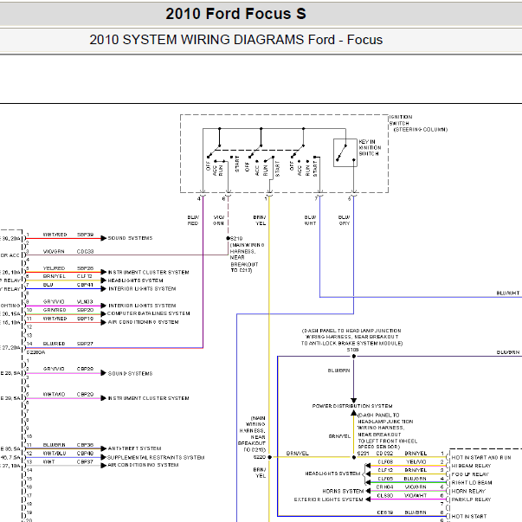
Task: Click the KEY IN IGNITION SWITCH label
Action: (370, 147)
